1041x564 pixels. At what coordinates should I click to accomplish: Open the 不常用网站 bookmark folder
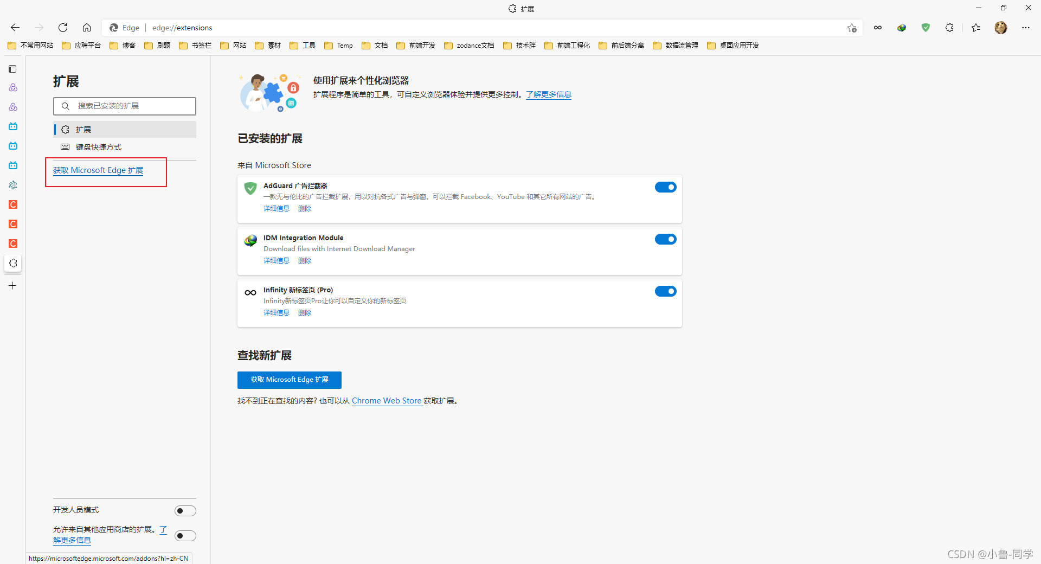[30, 46]
